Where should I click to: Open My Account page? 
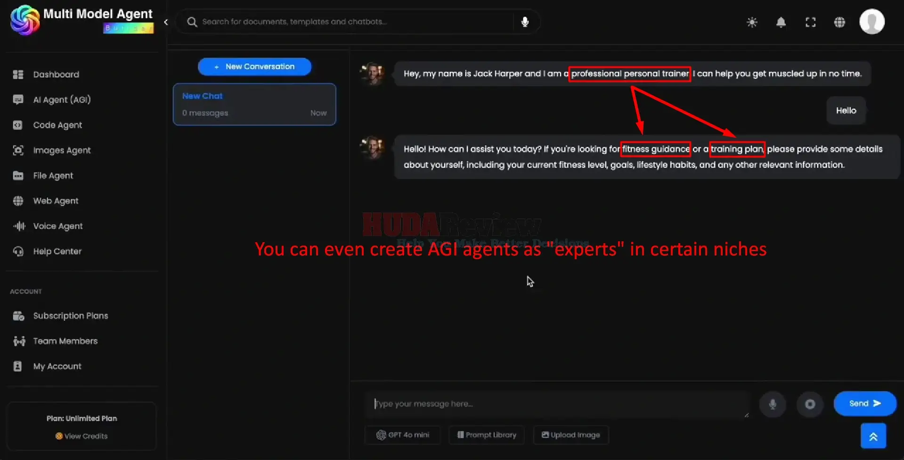coord(57,366)
